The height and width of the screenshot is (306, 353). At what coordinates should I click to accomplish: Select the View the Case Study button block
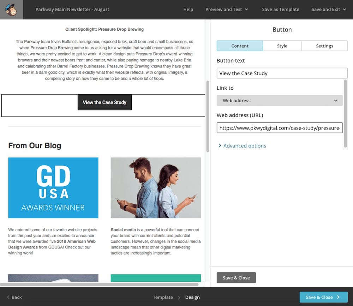click(105, 102)
